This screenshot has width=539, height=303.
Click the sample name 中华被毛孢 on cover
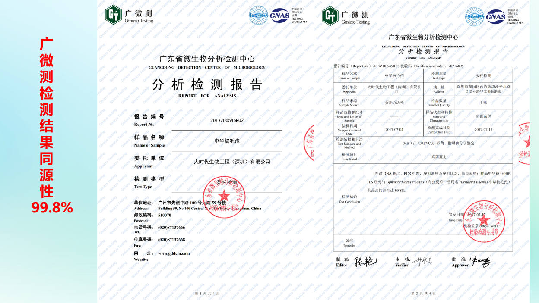pyautogui.click(x=227, y=141)
